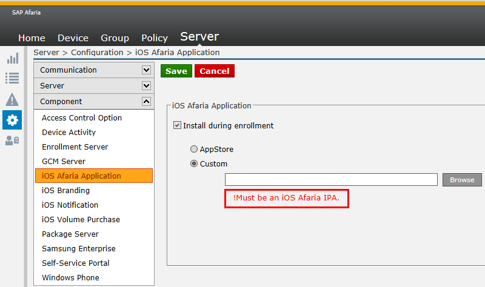Open iOS Notification item
Viewport: 485px width, 287px height.
click(x=70, y=205)
